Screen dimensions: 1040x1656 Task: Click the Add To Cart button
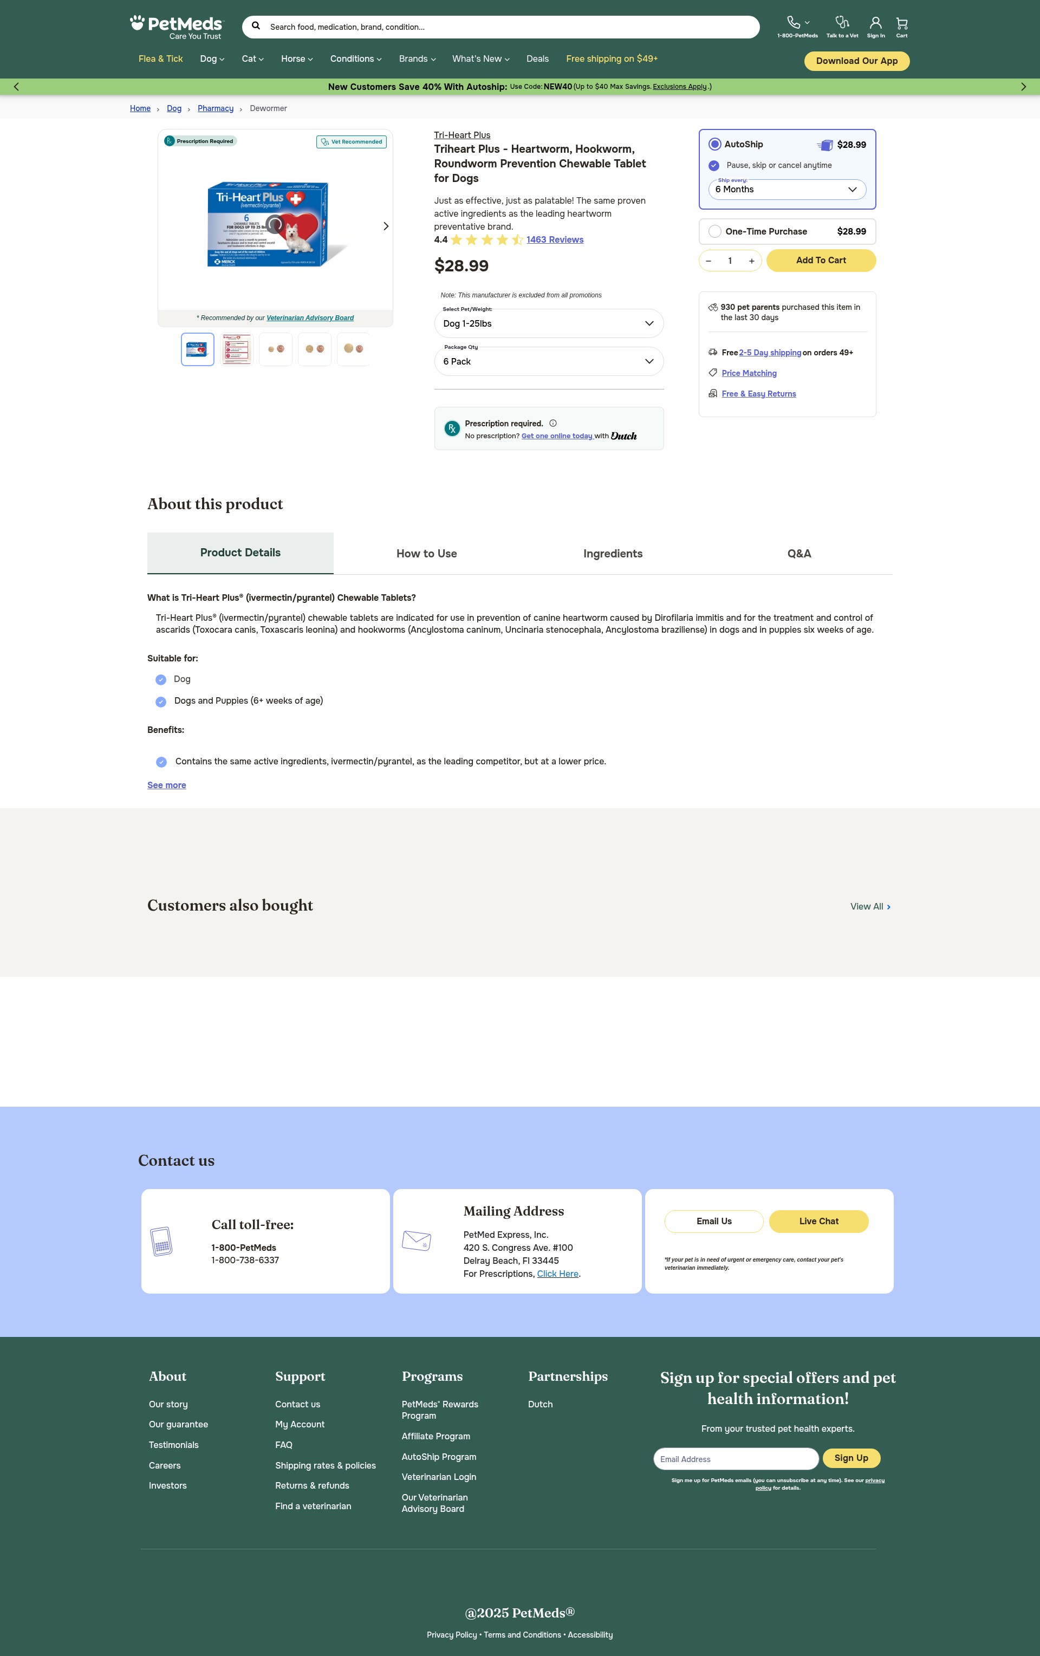click(x=821, y=261)
